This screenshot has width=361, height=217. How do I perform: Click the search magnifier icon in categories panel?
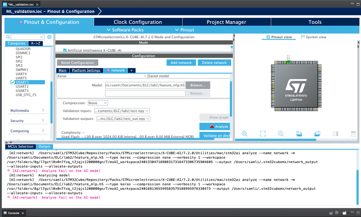pyautogui.click(x=8, y=37)
